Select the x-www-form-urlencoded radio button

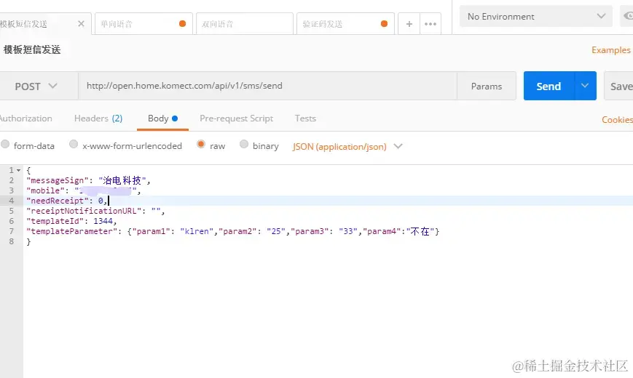74,144
